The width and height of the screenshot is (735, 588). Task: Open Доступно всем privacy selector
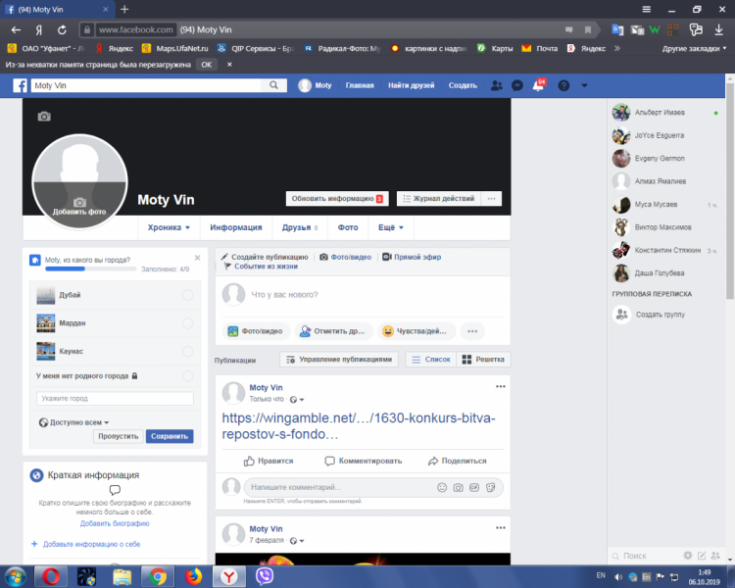pos(74,422)
